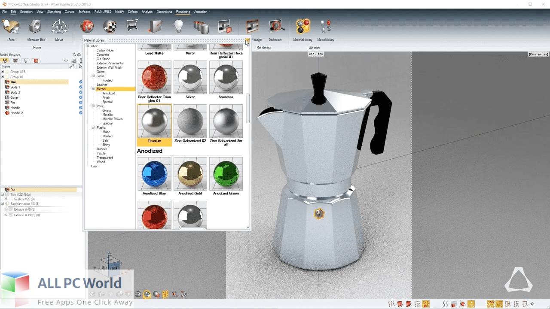The width and height of the screenshot is (550, 309).
Task: Select the red materials tab in Model Browser
Action: click(36, 61)
